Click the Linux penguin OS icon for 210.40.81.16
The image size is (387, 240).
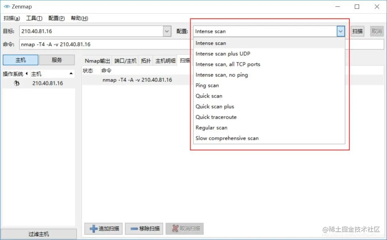[16, 83]
